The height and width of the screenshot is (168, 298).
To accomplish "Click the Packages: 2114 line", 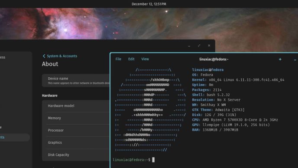I will (207, 90).
